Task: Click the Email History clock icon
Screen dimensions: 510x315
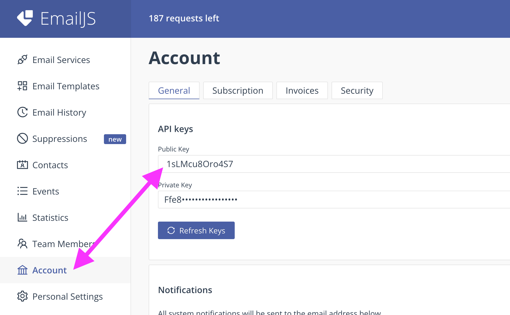Action: coord(22,112)
